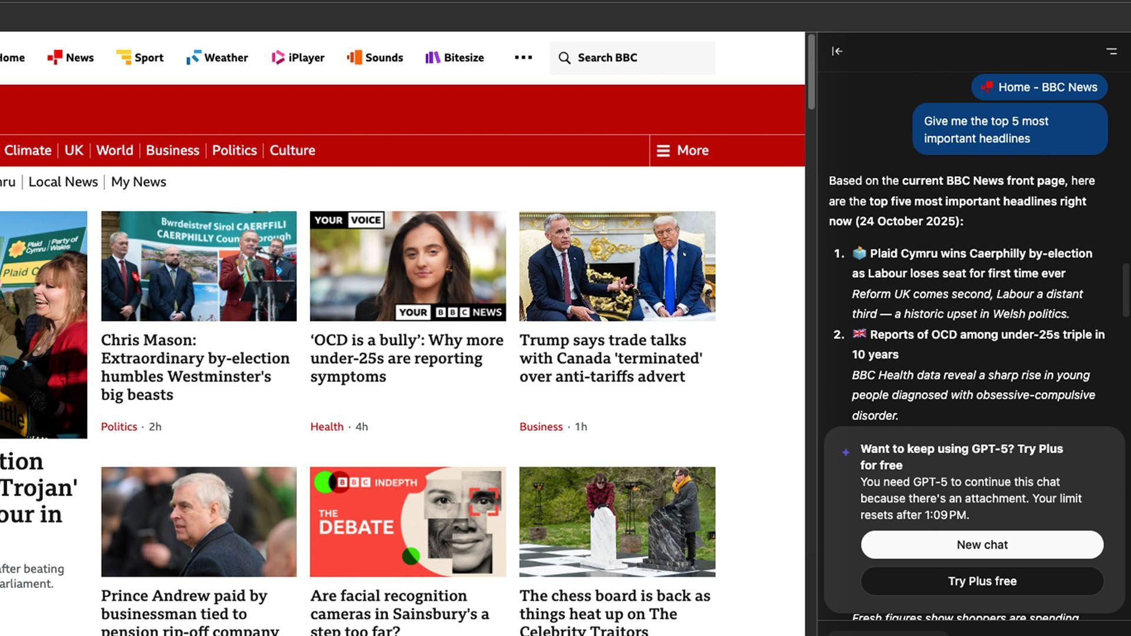This screenshot has height=636, width=1131.
Task: Click the Sounds icon link
Action: (354, 57)
